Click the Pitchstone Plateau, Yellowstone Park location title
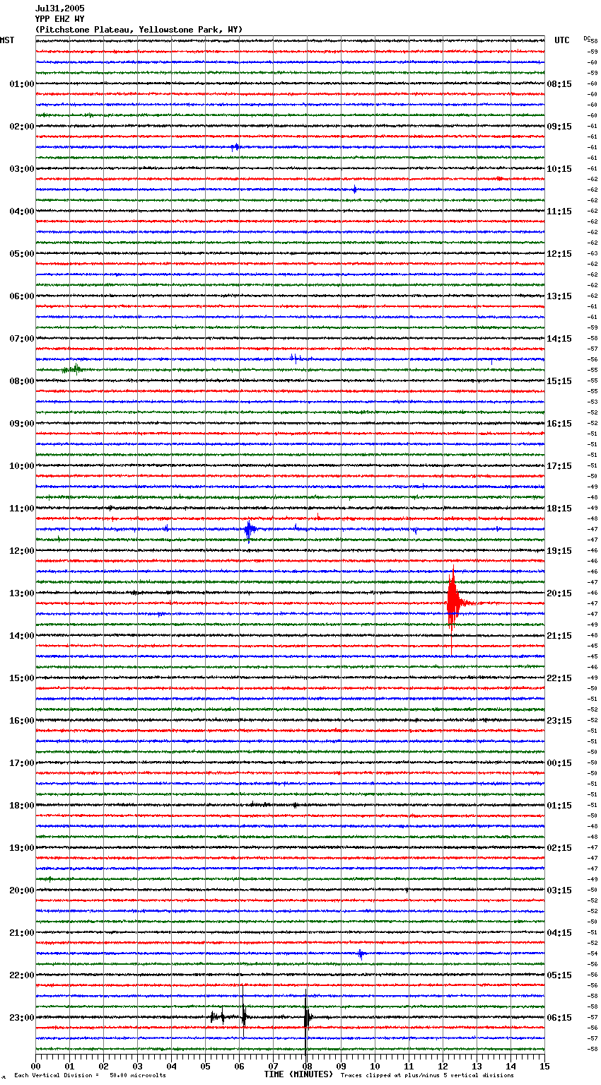601x1085 pixels. (139, 30)
